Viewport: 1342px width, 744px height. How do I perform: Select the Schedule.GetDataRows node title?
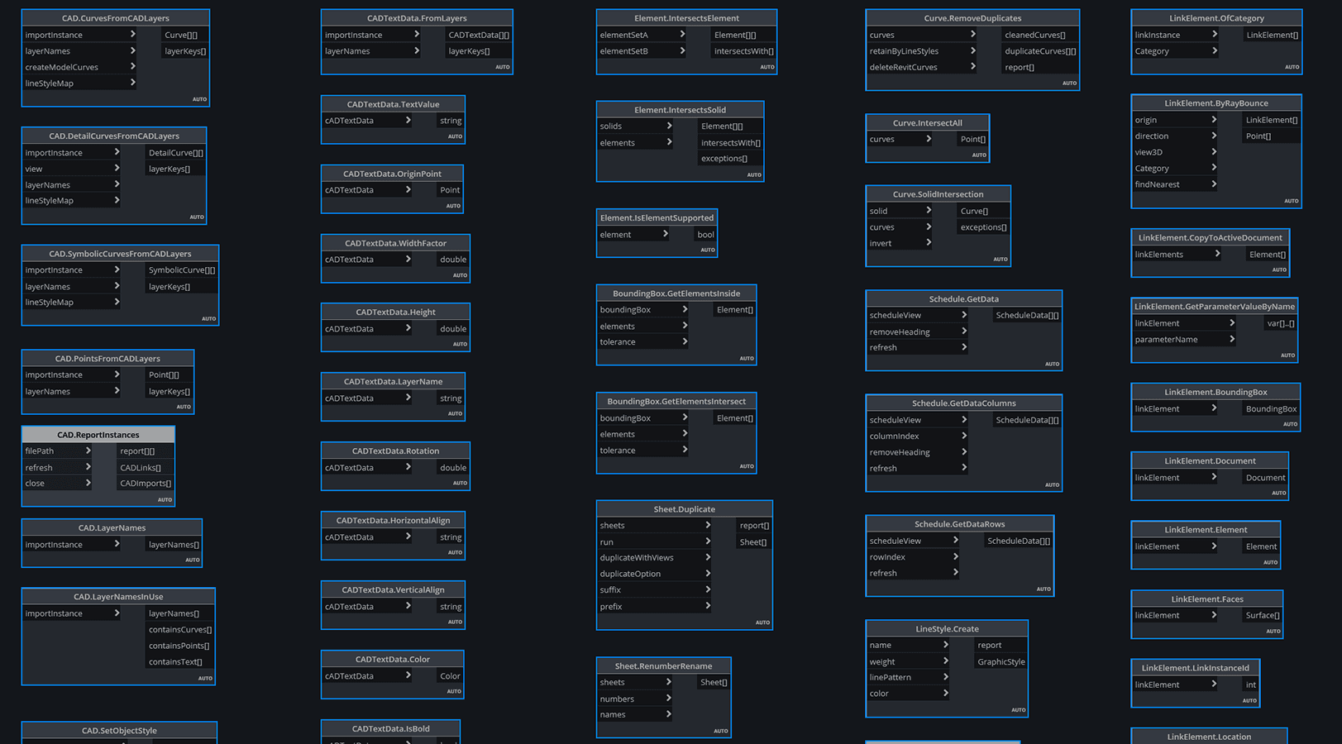(959, 524)
